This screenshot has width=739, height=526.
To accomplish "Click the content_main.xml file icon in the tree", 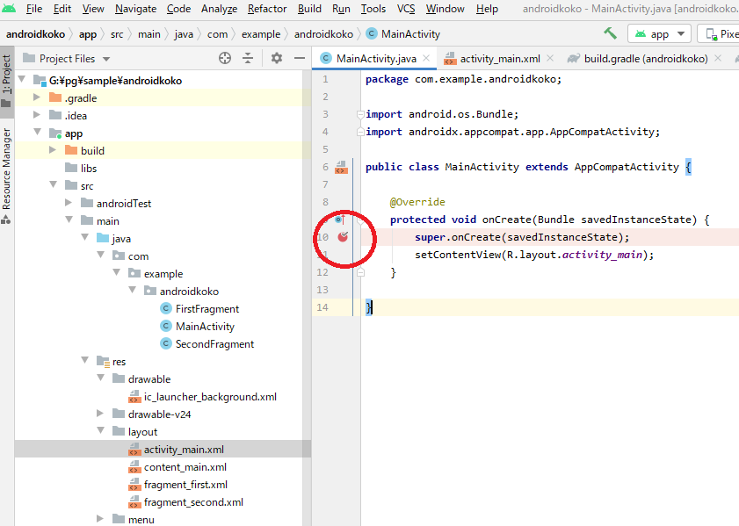I will [134, 466].
